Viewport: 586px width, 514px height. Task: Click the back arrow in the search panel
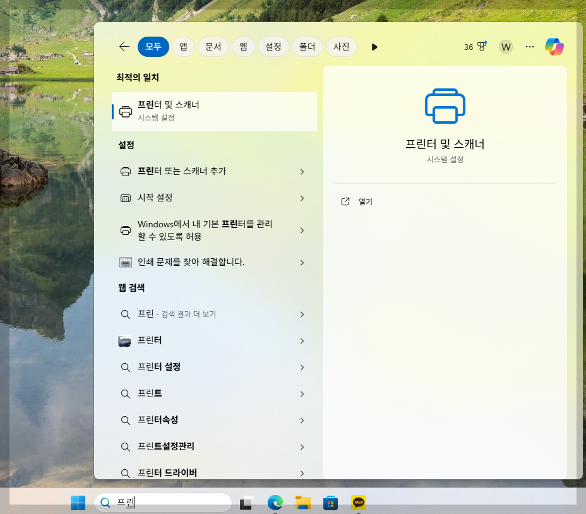coord(124,46)
